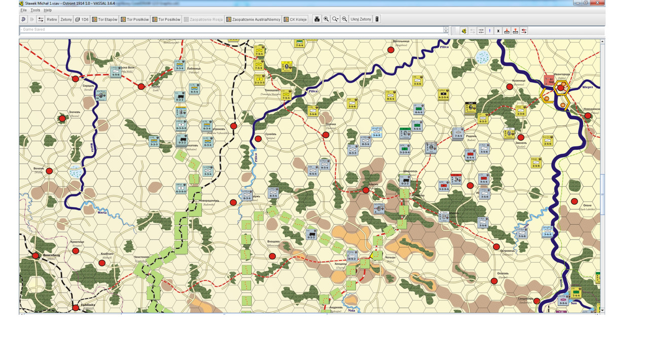The height and width of the screenshot is (361, 649).
Task: Open the zoom level select dropdown
Action: [x=335, y=19]
